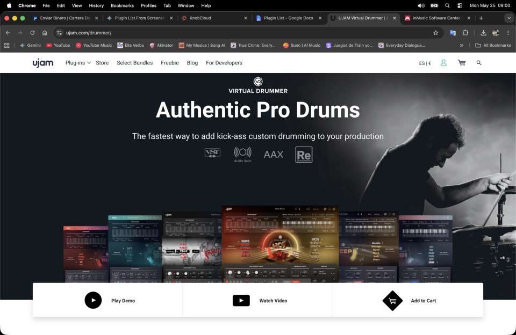This screenshot has width=516, height=335.
Task: Select the center orange drummer plugin screenshot
Action: [x=281, y=244]
